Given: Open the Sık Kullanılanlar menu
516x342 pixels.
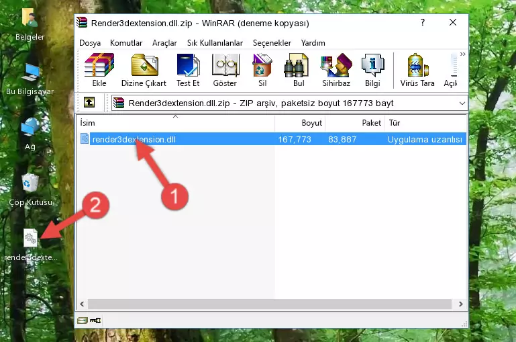Looking at the screenshot, I should 215,43.
